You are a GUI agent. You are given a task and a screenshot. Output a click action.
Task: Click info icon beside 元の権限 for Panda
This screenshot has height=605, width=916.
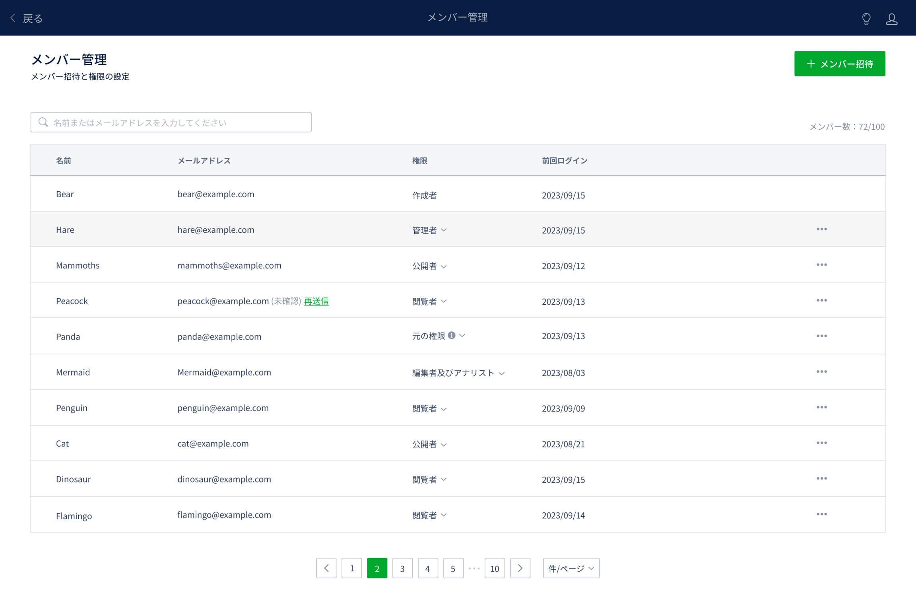(x=451, y=335)
